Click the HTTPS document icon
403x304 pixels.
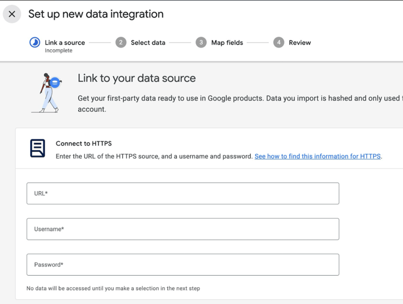(x=37, y=148)
